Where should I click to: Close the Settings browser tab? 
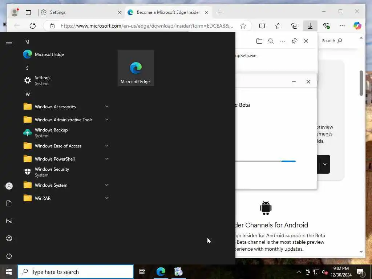(120, 12)
